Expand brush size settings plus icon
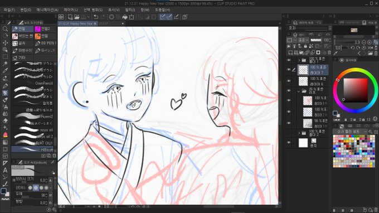379x213 pixels. (x=14, y=180)
